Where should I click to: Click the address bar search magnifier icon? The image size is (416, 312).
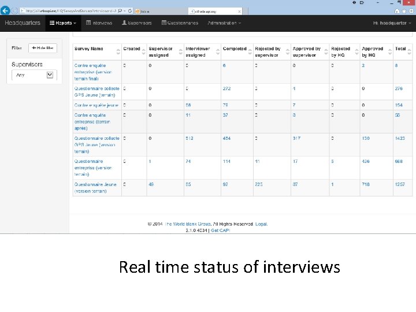[120, 11]
